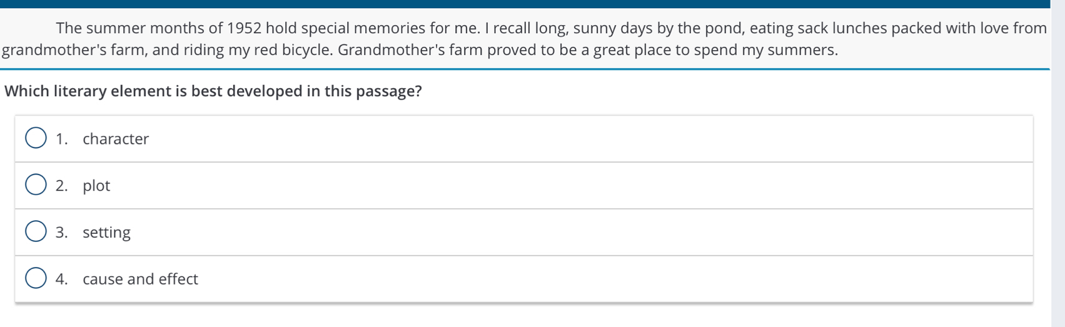This screenshot has height=327, width=1065.
Task: Click the number "1." beside character
Action: click(x=61, y=139)
